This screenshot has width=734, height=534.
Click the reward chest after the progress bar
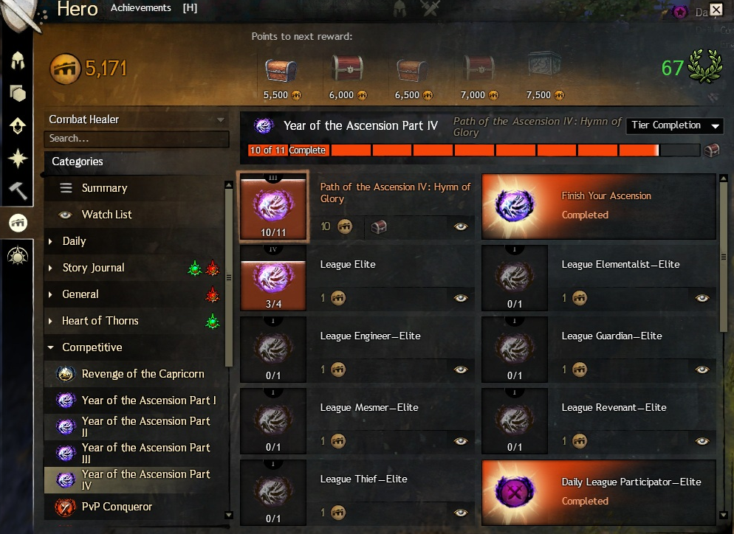coord(712,150)
